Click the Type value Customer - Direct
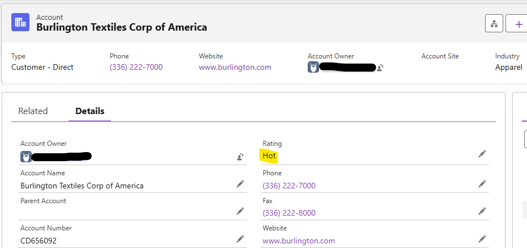Screen dimensions: 527x248 coord(42,67)
